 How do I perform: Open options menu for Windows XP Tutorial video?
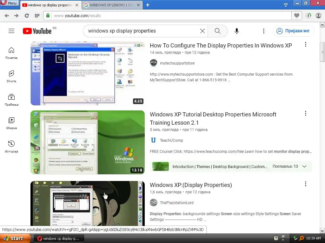(x=306, y=114)
